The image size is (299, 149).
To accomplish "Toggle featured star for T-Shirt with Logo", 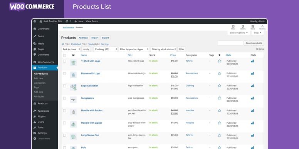I will coord(219,61).
